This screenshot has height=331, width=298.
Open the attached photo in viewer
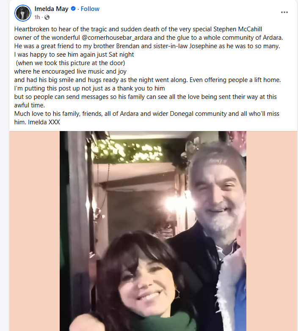[x=153, y=231]
